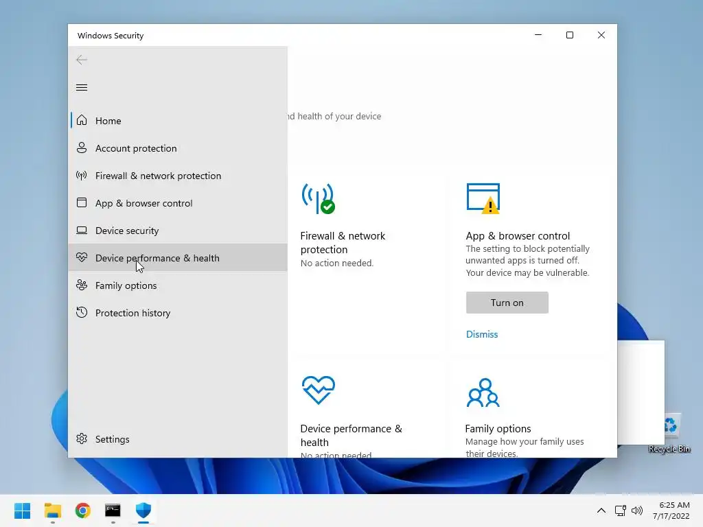Screen dimensions: 703x527
Task: Collapse the hamburger navigation menu
Action: 82,87
